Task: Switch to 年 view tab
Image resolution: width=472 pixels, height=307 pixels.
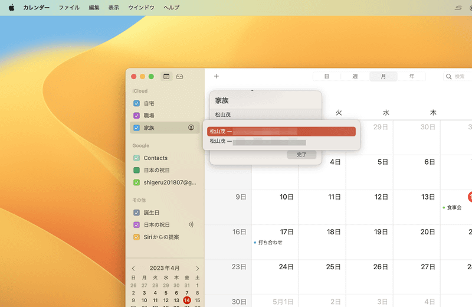Action: [x=411, y=77]
